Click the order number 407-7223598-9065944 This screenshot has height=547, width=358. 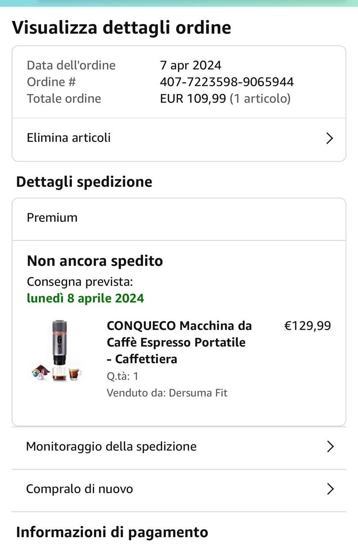pyautogui.click(x=227, y=82)
